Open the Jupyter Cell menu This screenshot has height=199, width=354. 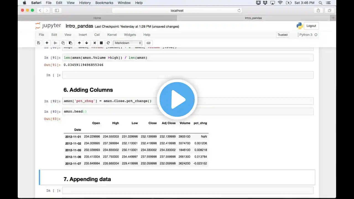(97, 35)
